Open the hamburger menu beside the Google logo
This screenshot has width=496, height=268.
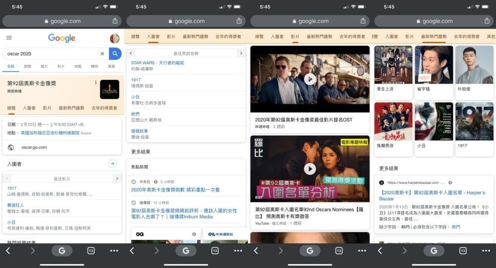point(9,38)
